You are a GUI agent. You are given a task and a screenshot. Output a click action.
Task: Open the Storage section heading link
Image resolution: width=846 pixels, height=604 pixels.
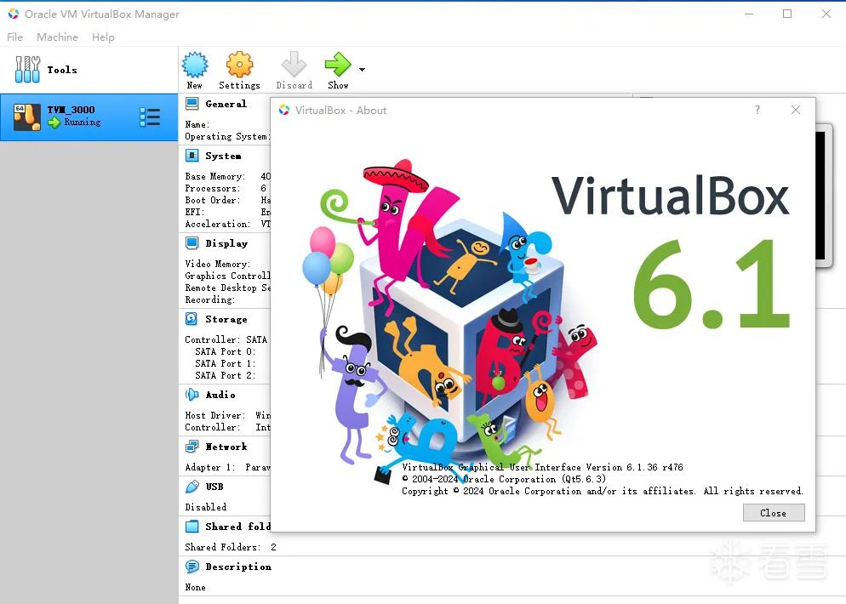[x=226, y=319]
